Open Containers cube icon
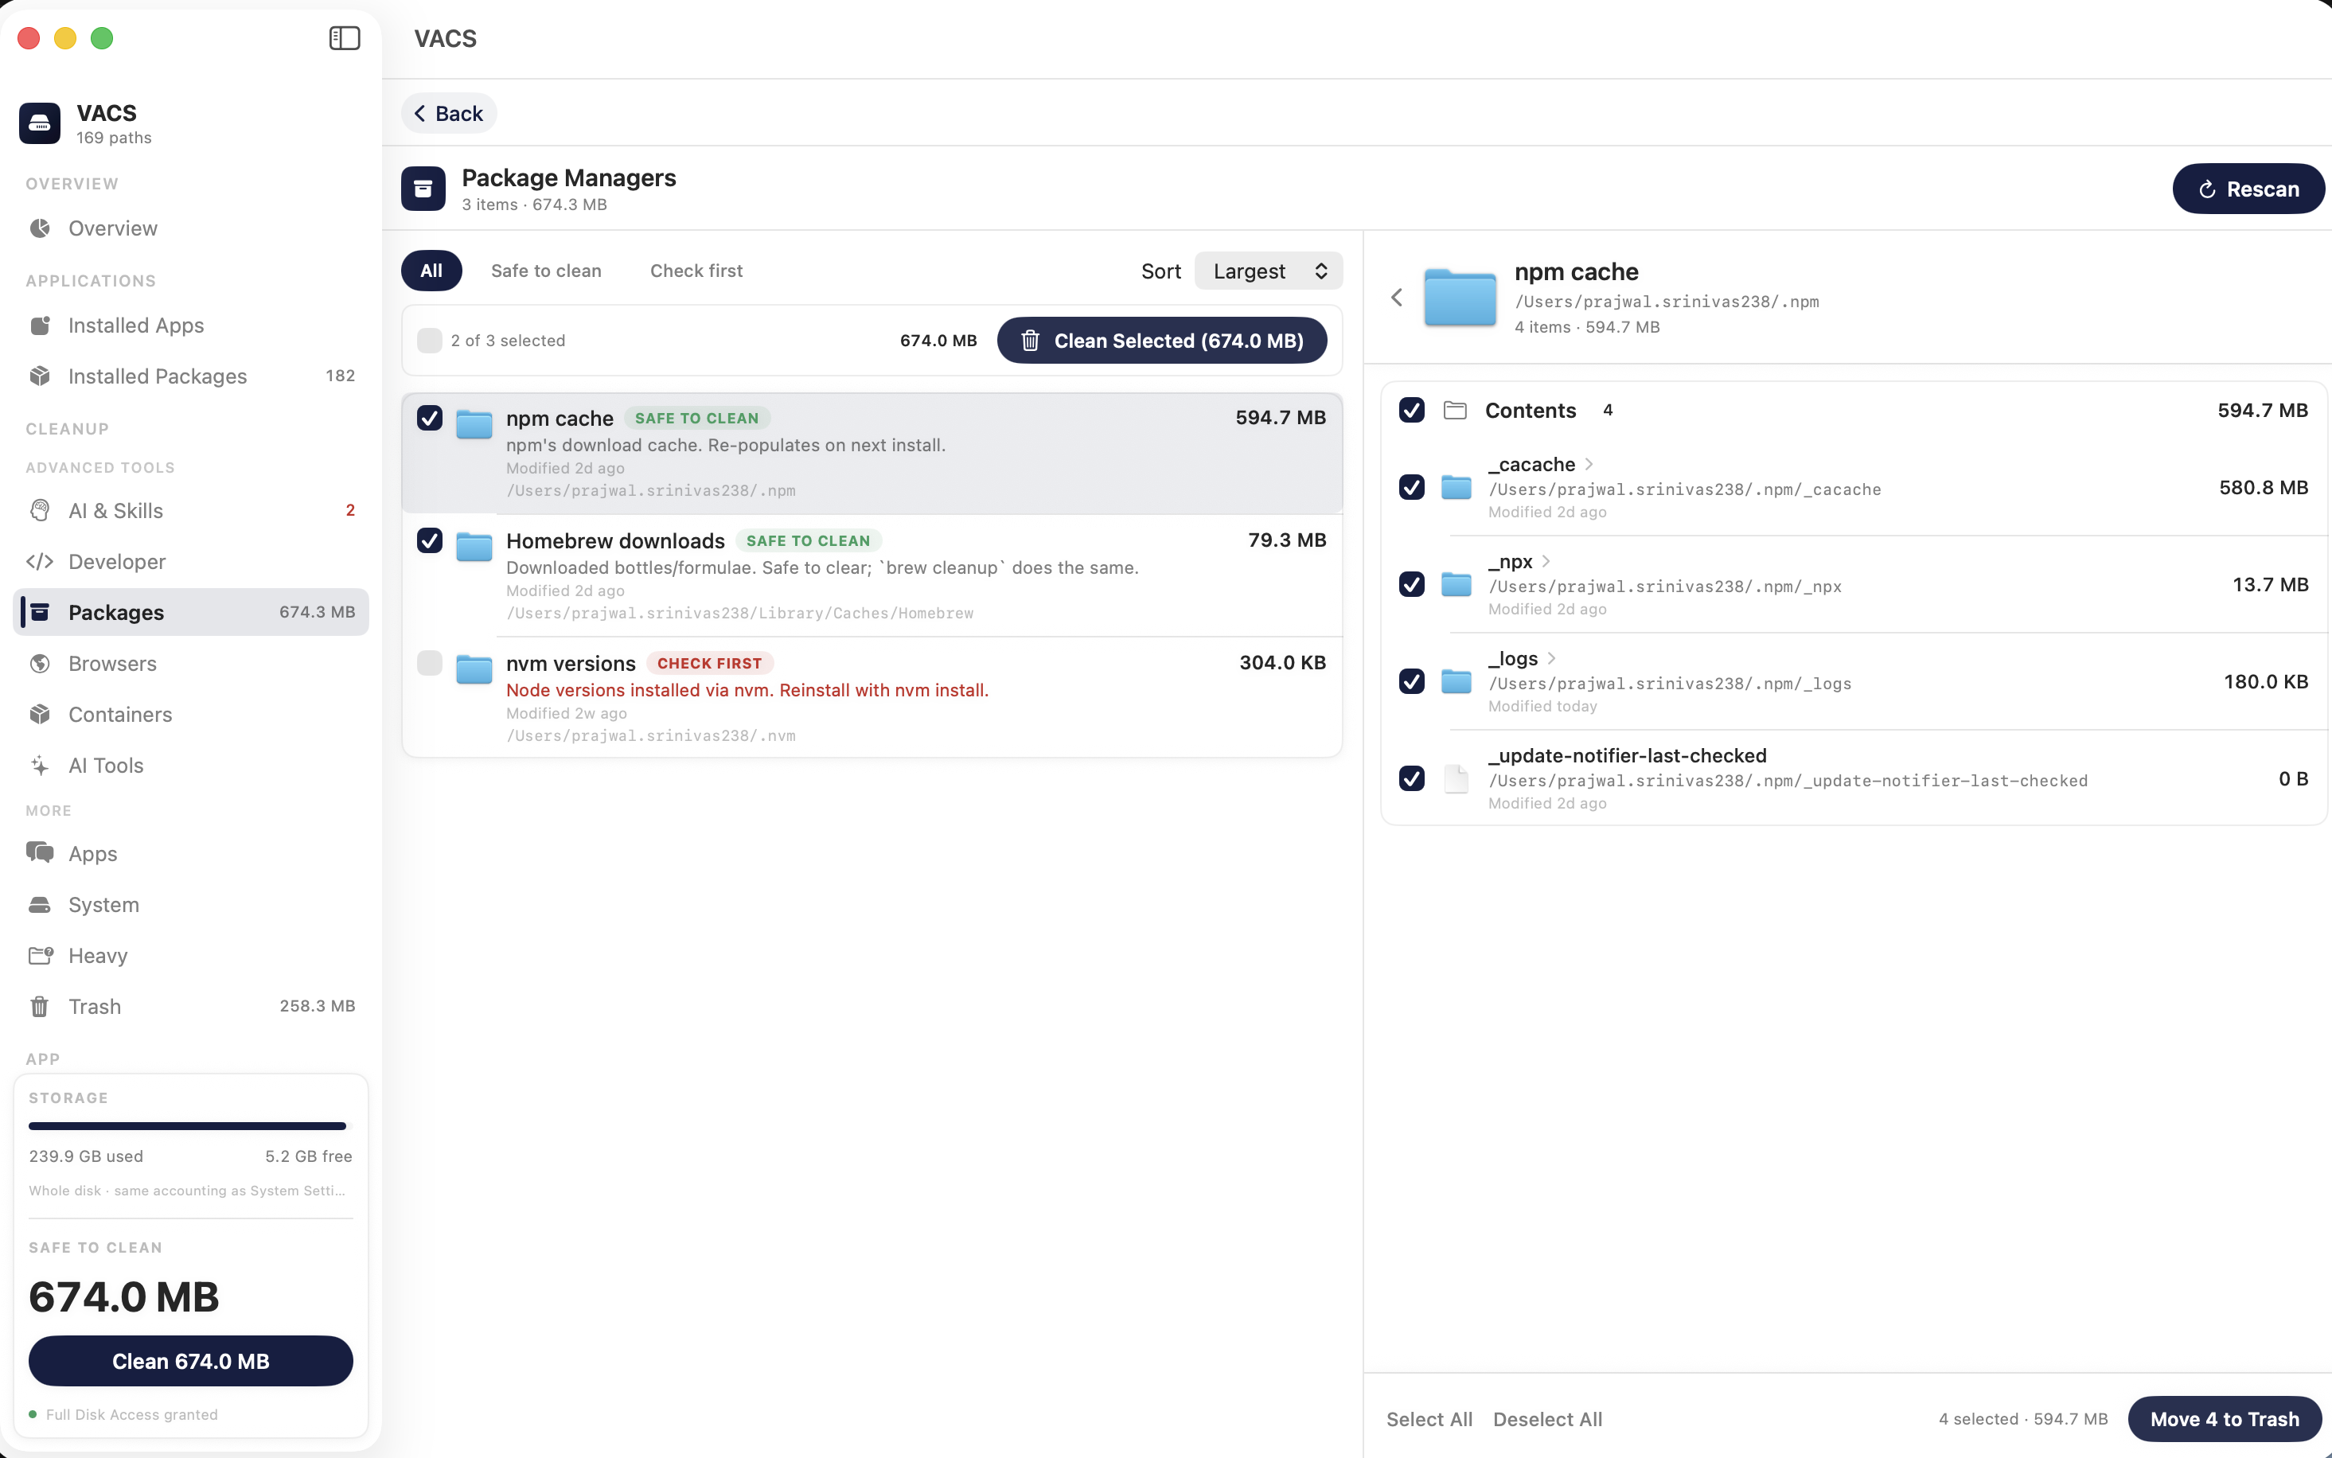The height and width of the screenshot is (1458, 2332). 40,715
